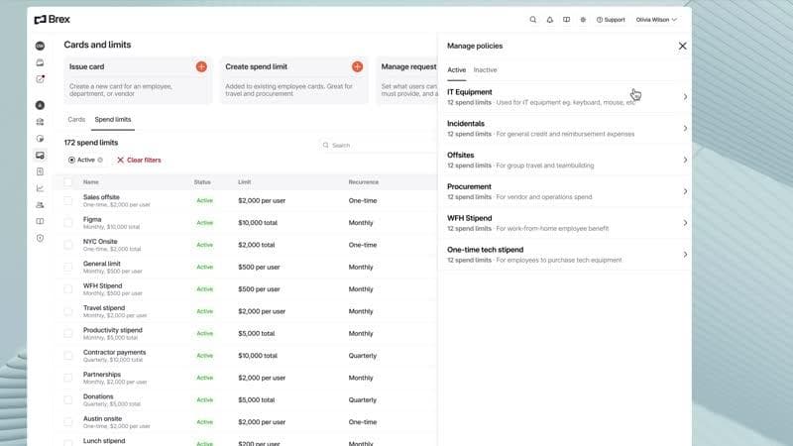This screenshot has width=793, height=446.
Task: Expand the Incidentals policy chevron
Action: tap(685, 129)
